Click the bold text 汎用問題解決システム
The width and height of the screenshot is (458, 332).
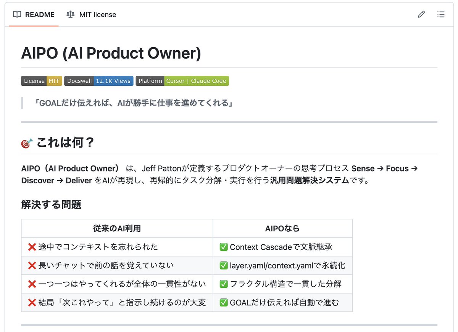(x=309, y=180)
